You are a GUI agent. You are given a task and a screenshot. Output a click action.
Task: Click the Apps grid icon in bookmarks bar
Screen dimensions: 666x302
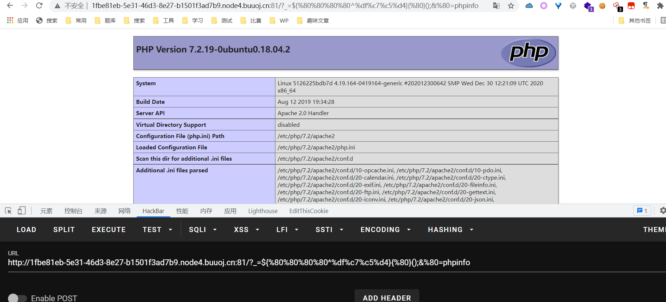(10, 20)
